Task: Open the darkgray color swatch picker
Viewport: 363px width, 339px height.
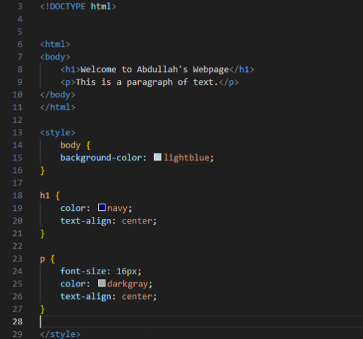Action: coord(101,283)
